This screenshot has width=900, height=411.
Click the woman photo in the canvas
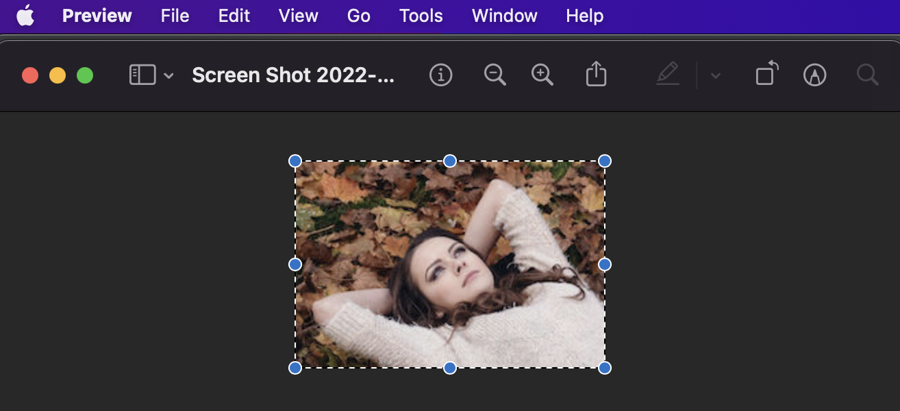(x=450, y=264)
